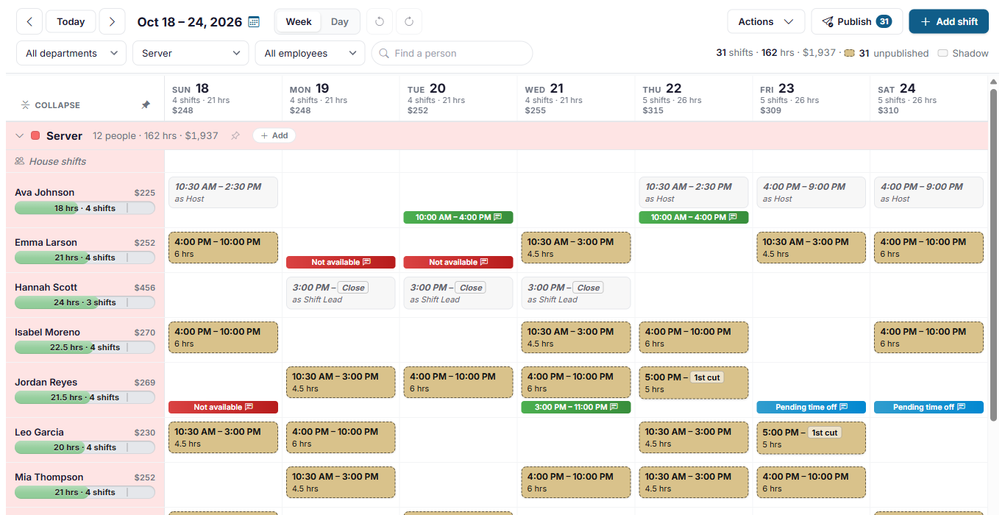Open Isabel Moreno's Wednesday 10:30 AM shift
Image resolution: width=1005 pixels, height=515 pixels.
576,337
